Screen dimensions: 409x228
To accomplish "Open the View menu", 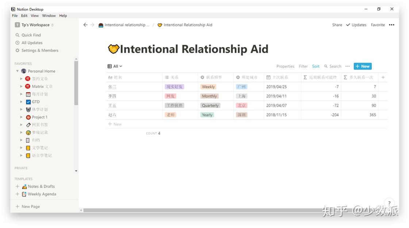I will pyautogui.click(x=35, y=16).
